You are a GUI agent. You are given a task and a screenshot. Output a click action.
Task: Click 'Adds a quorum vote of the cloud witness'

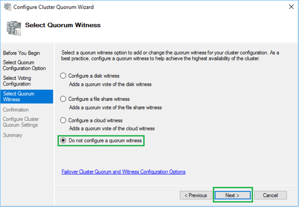pyautogui.click(x=112, y=129)
